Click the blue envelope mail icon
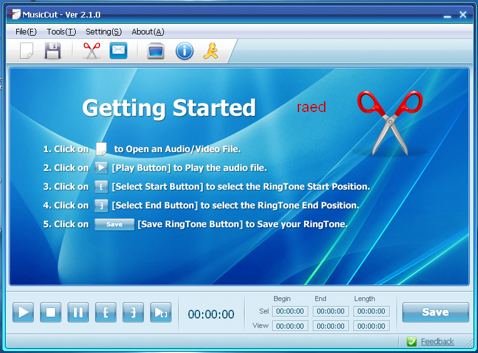Viewport: 478px width, 353px height. coord(118,50)
